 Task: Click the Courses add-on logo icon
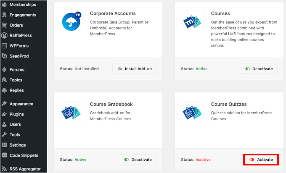pyautogui.click(x=192, y=21)
